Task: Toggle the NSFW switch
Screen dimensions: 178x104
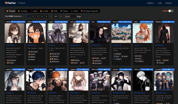Action: [x=171, y=11]
